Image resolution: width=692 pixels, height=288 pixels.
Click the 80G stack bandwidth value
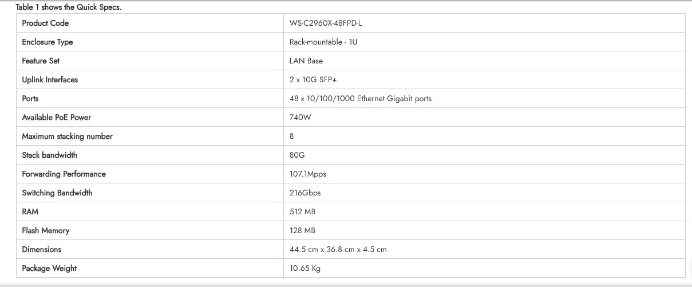click(297, 155)
